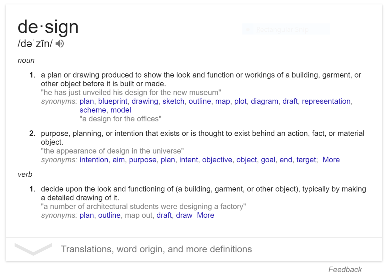Select definition starting 'purpose, planning, or intention'

point(203,138)
